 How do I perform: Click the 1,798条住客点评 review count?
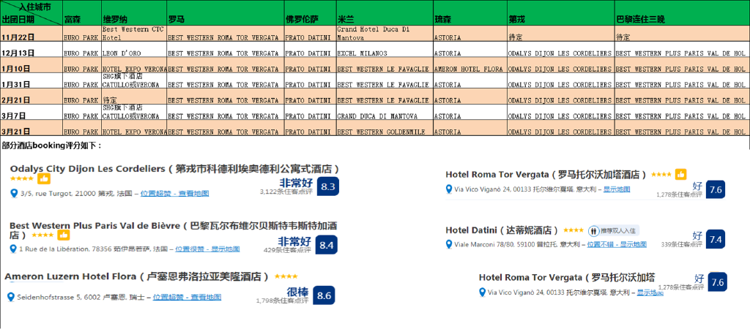click(282, 300)
